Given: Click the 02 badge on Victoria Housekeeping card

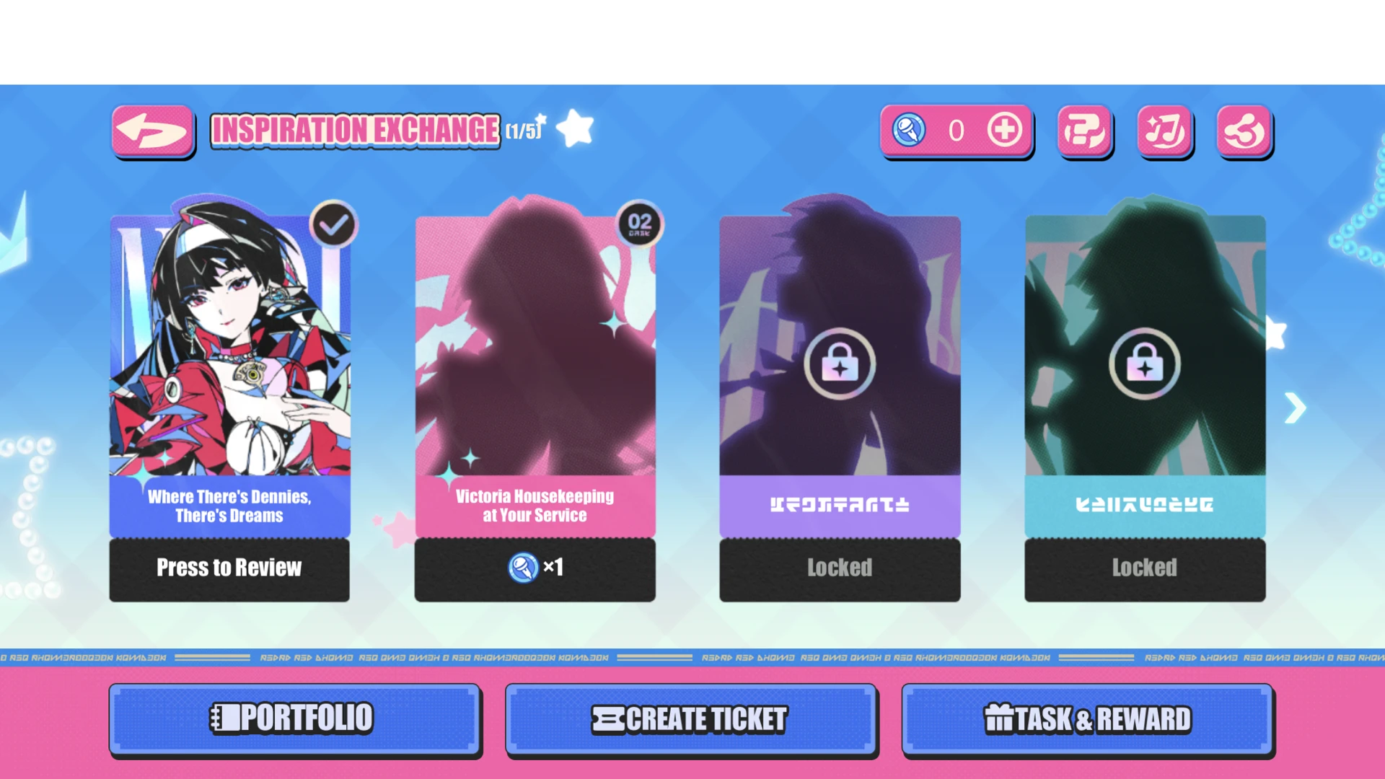Looking at the screenshot, I should pyautogui.click(x=639, y=224).
